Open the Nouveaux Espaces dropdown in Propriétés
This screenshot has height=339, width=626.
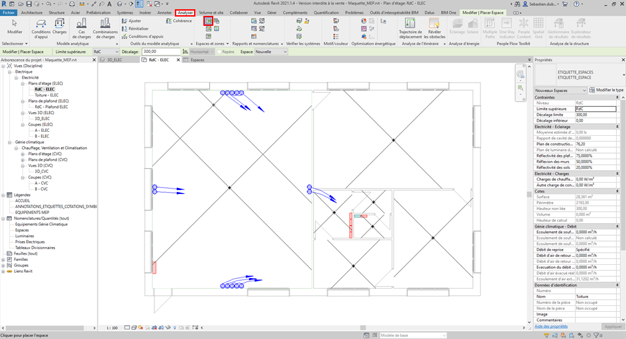pyautogui.click(x=560, y=90)
